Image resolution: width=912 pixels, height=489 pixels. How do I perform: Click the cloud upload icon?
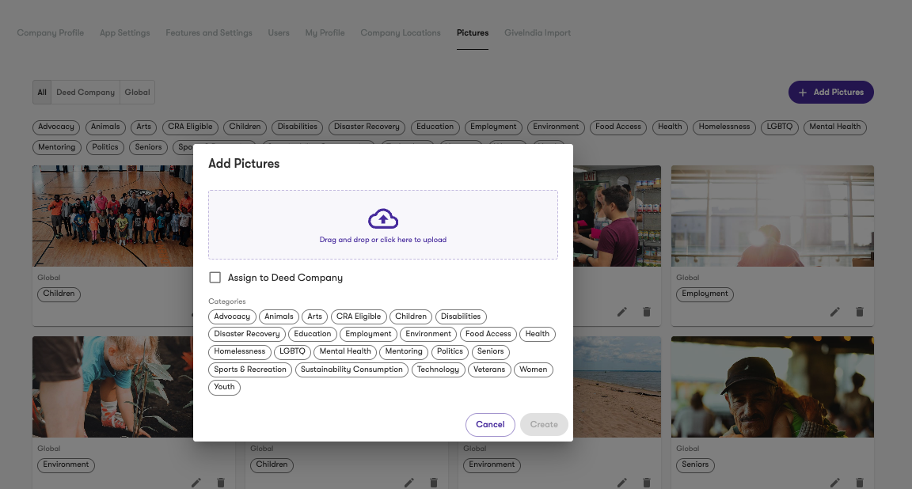(382, 219)
